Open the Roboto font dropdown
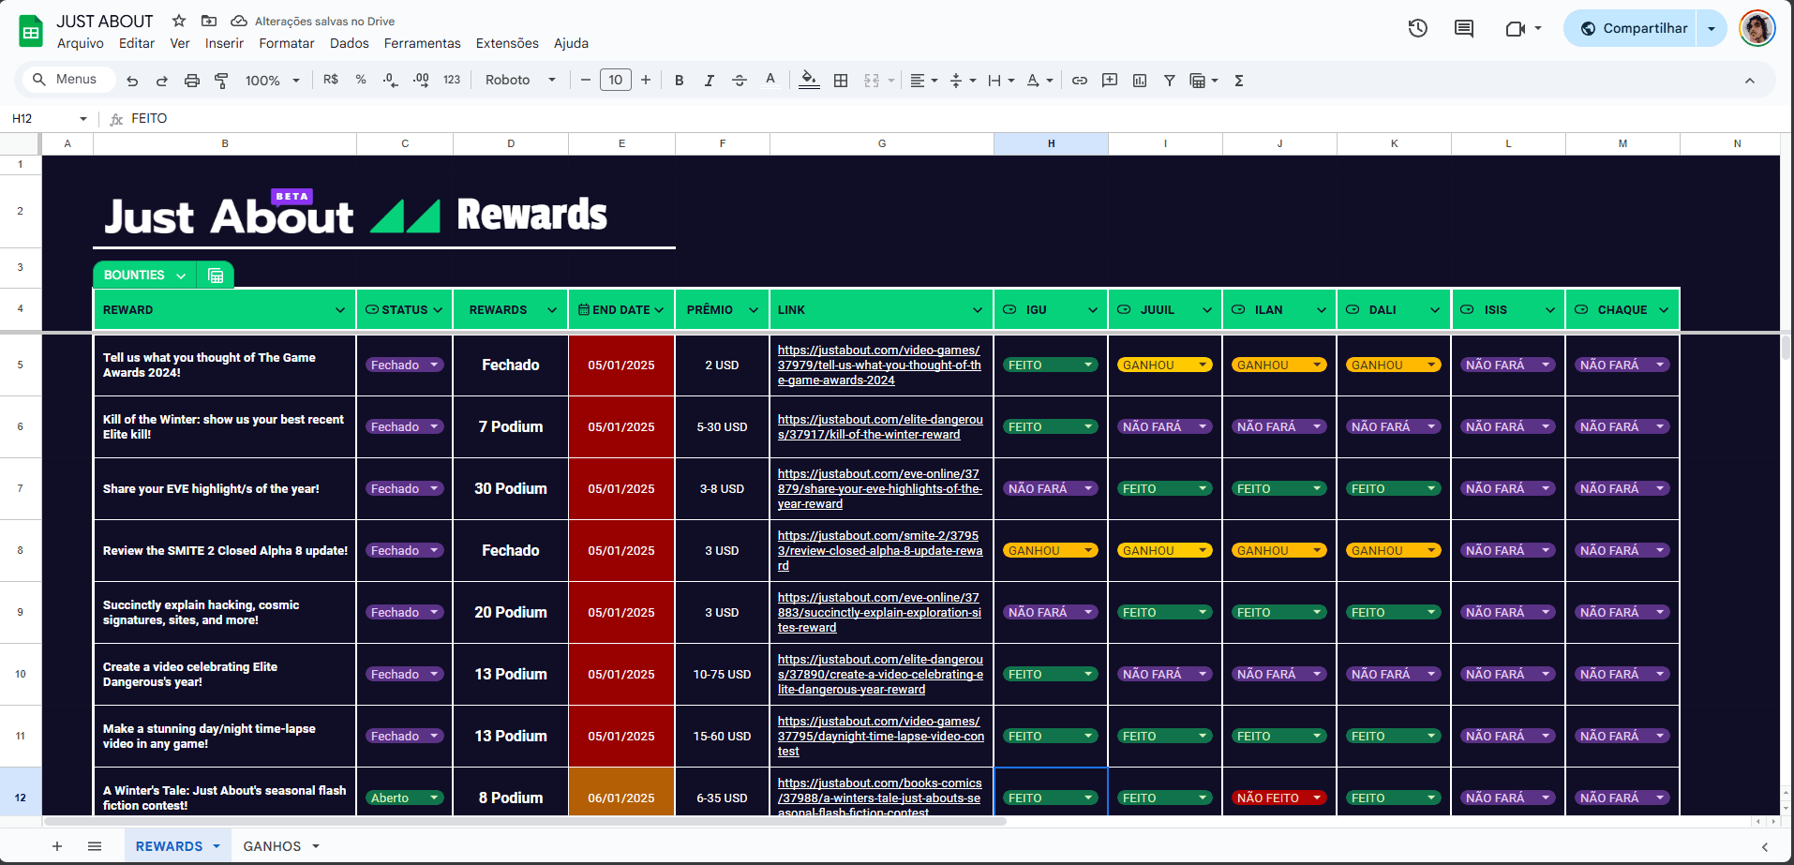Viewport: 1794px width, 865px height. 520,81
